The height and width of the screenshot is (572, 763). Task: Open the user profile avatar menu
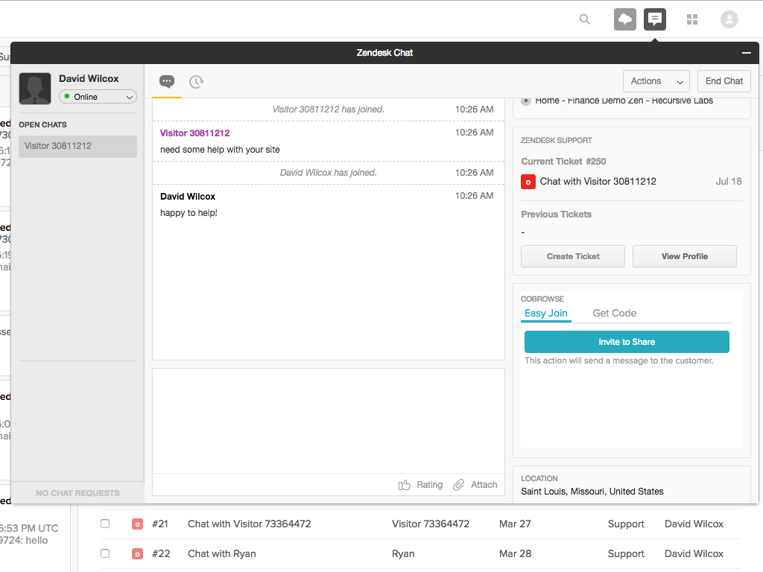[x=729, y=19]
